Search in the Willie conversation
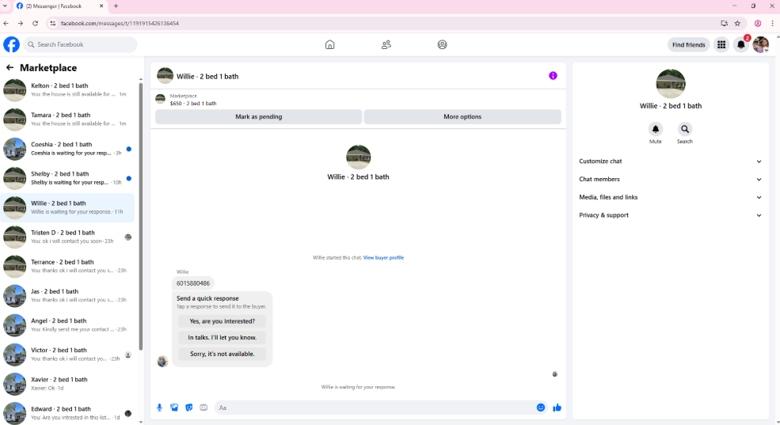Viewport: 780px width, 425px height. click(685, 129)
